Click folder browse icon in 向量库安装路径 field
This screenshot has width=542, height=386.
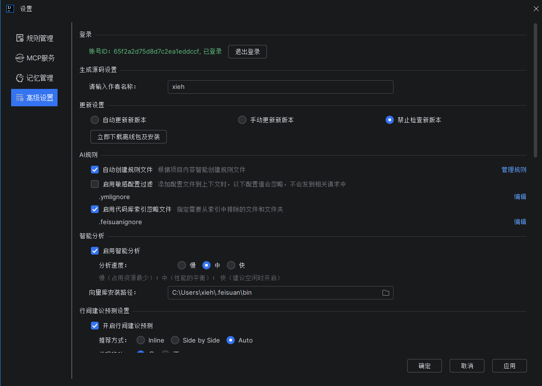[386, 293]
